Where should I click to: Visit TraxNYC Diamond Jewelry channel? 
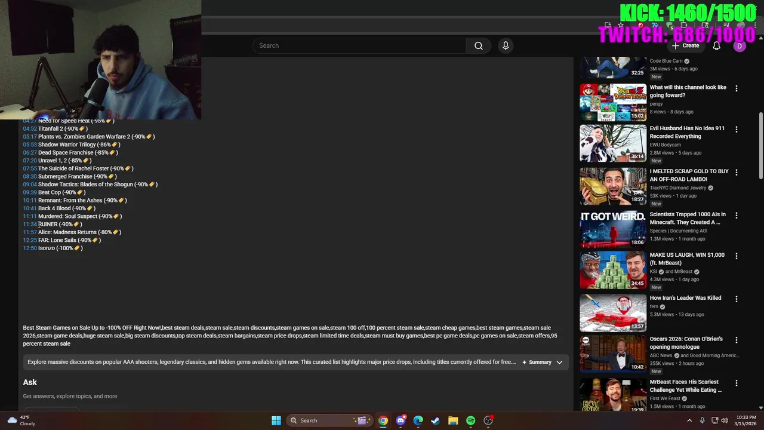pyautogui.click(x=677, y=188)
